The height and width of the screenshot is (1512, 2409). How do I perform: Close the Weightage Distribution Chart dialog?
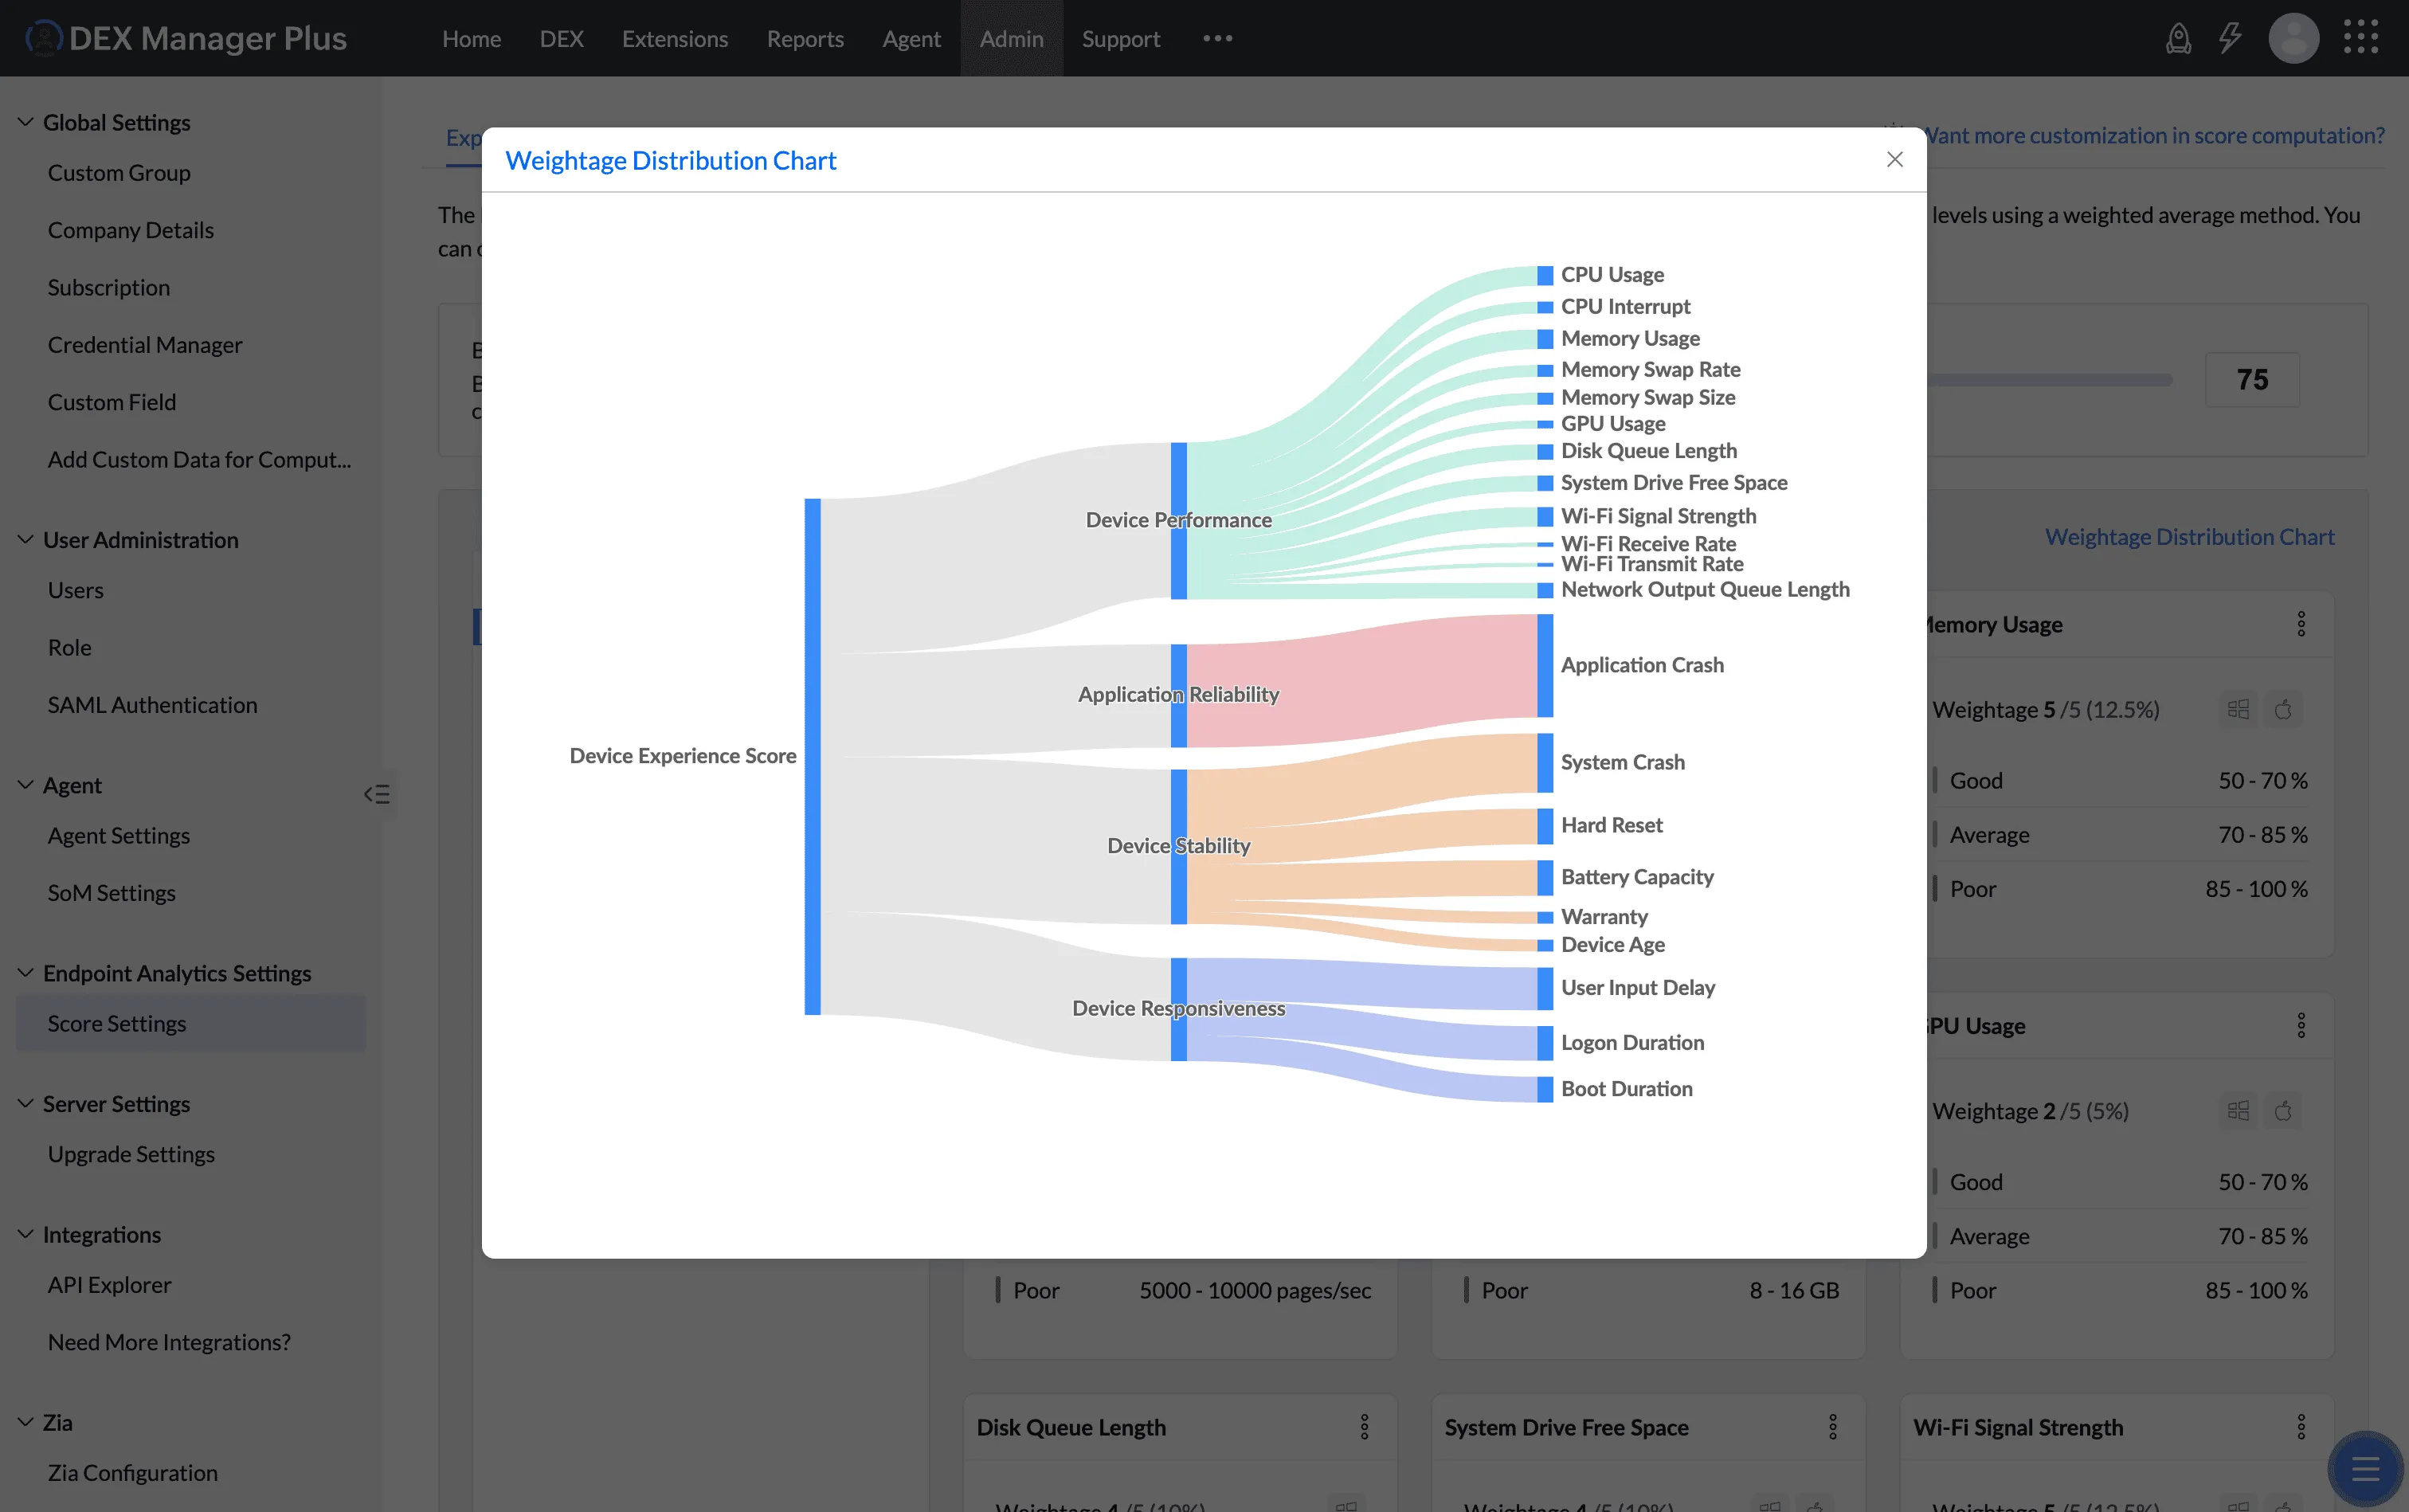click(x=1894, y=159)
